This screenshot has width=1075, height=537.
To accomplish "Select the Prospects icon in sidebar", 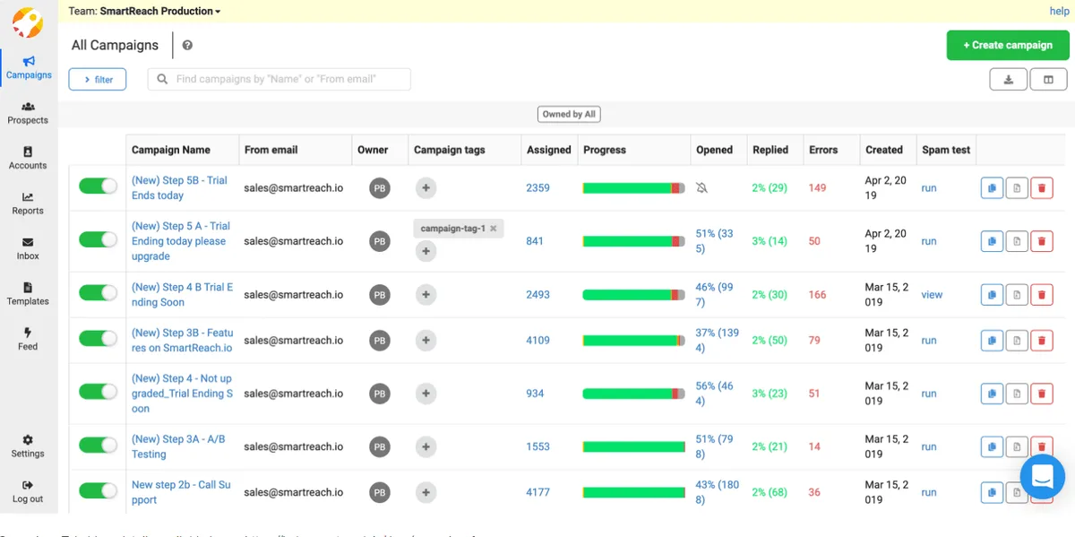I will tap(28, 109).
